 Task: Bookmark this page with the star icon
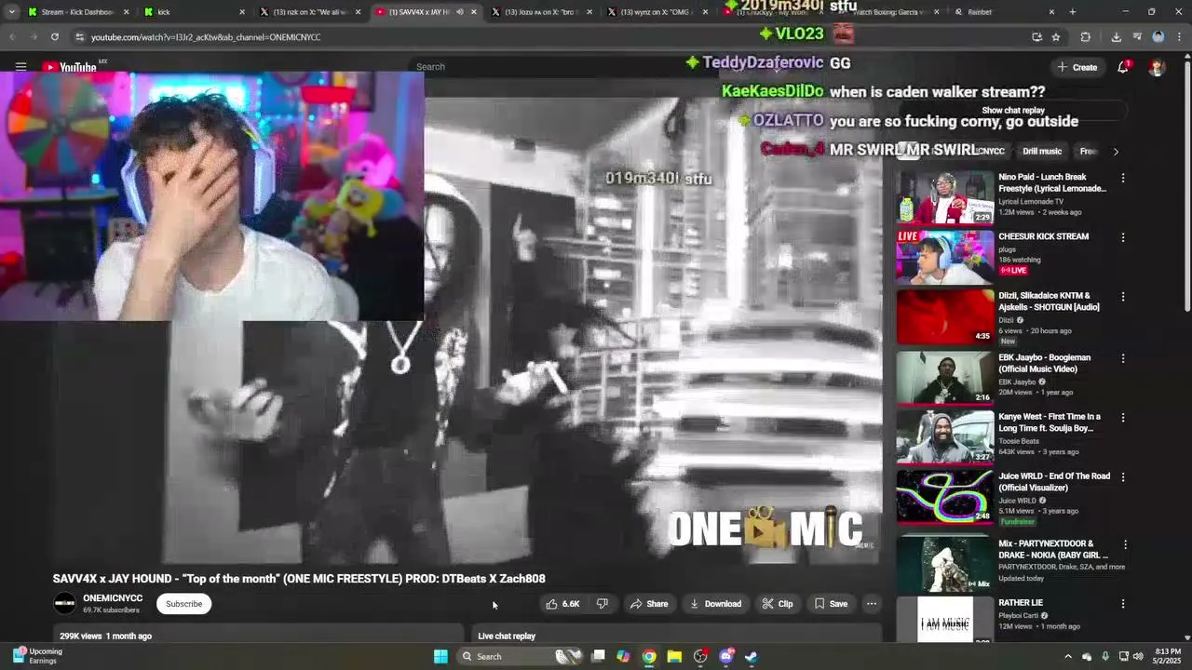pos(1056,37)
